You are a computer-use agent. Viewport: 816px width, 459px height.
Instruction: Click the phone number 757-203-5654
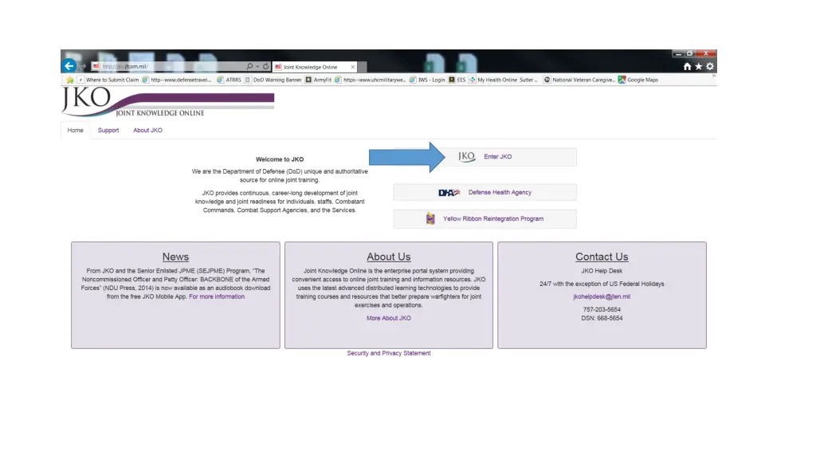(602, 310)
